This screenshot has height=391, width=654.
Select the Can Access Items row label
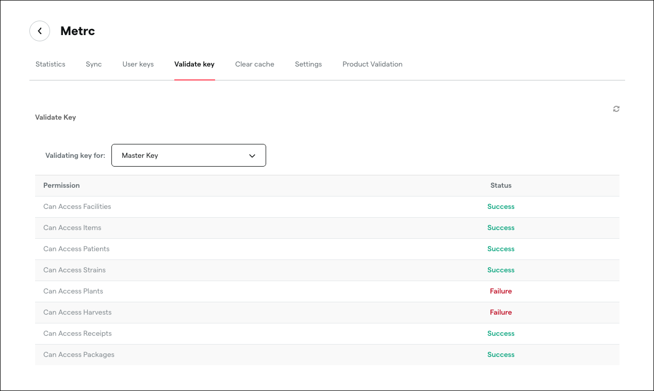72,227
